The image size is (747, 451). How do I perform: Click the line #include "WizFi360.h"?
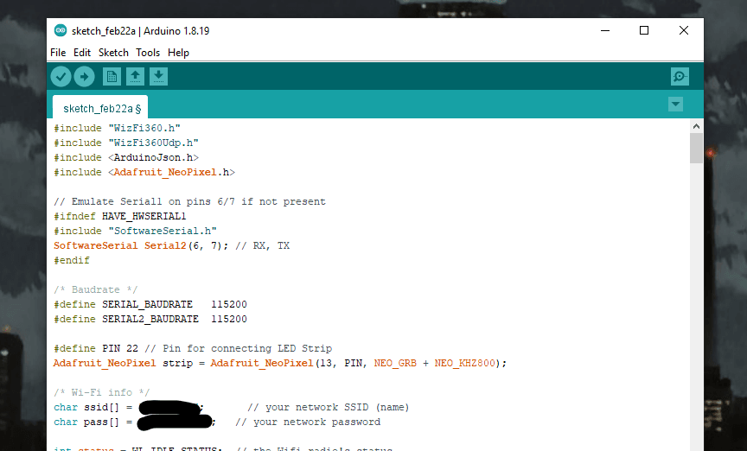tap(118, 128)
